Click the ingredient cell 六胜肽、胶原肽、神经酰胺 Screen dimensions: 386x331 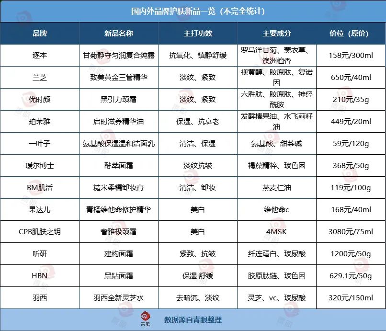277,100
